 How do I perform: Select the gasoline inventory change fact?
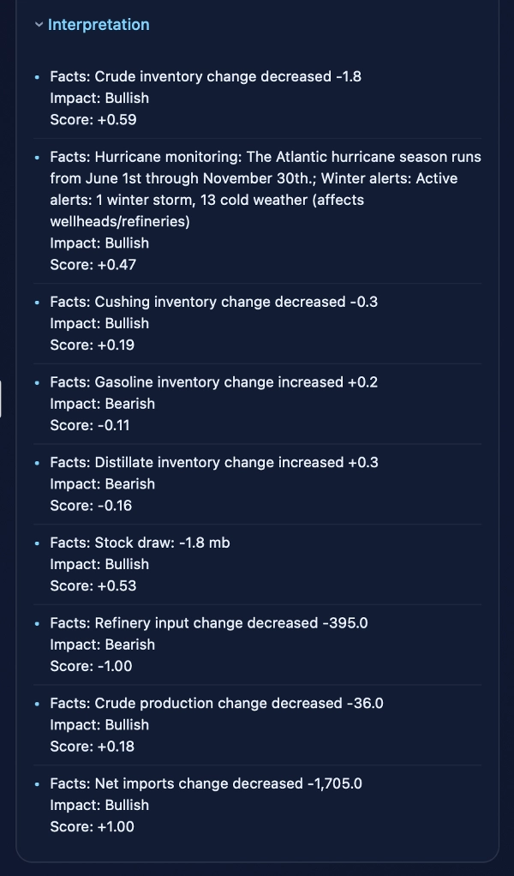[213, 382]
